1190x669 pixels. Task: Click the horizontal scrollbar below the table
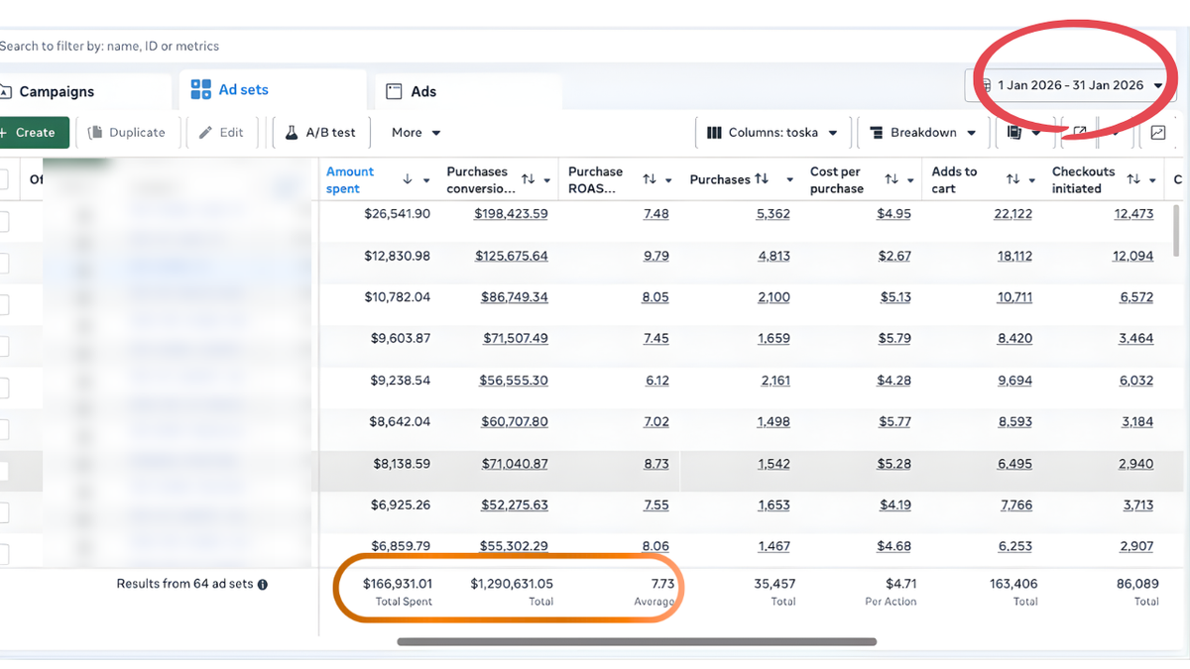coord(637,642)
